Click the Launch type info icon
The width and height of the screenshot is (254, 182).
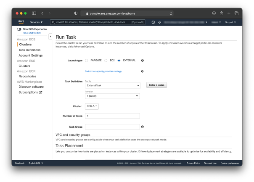point(143,61)
